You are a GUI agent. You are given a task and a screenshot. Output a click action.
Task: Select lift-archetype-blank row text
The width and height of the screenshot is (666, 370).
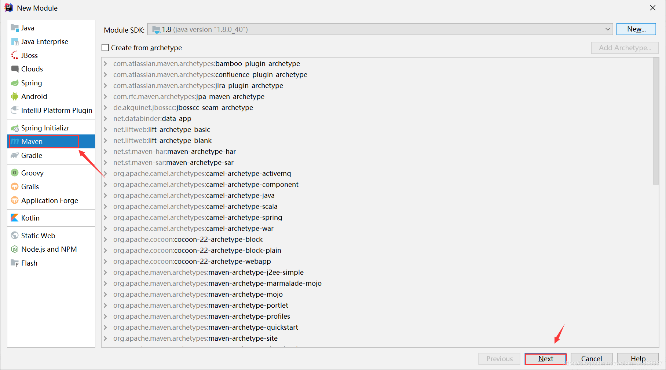click(x=162, y=140)
